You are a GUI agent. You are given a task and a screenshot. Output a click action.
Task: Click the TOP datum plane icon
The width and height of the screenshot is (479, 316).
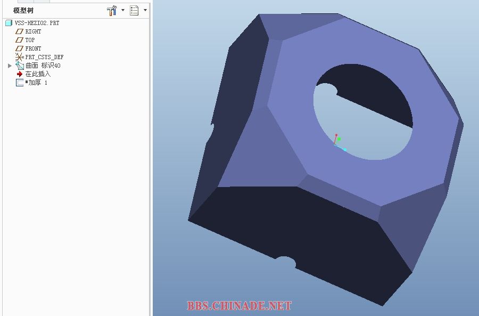[20, 40]
